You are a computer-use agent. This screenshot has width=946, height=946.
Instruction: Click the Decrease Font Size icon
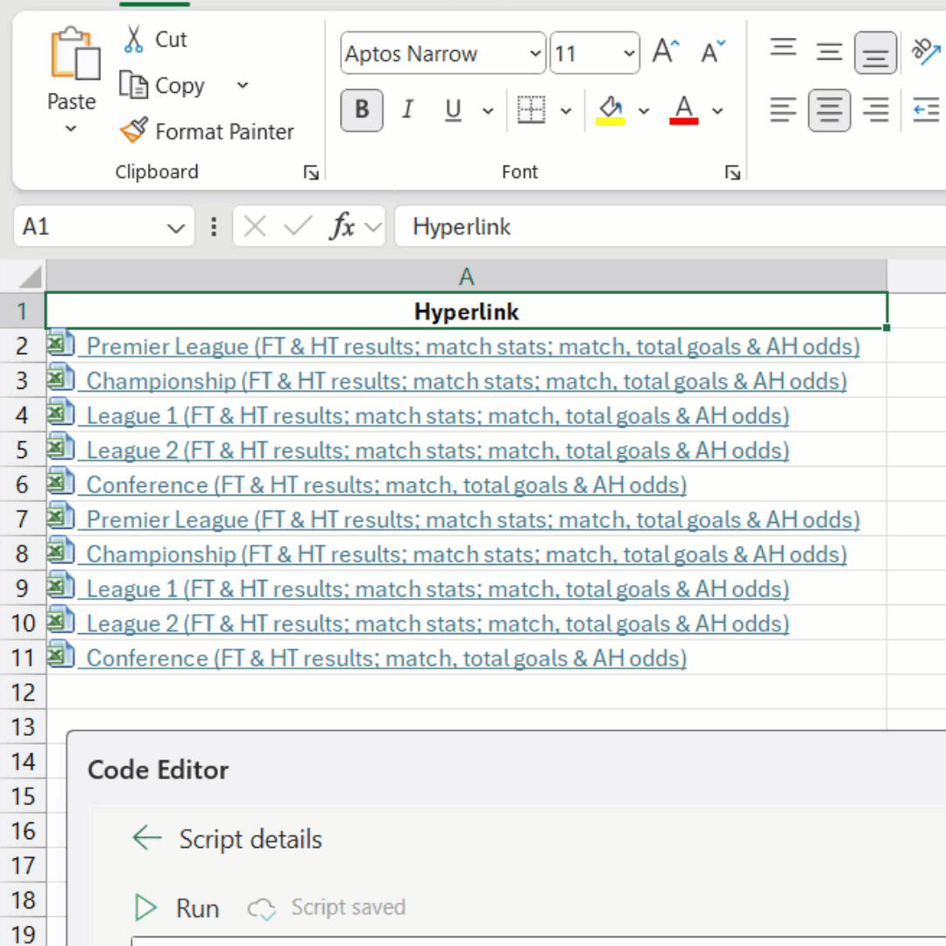pyautogui.click(x=713, y=53)
